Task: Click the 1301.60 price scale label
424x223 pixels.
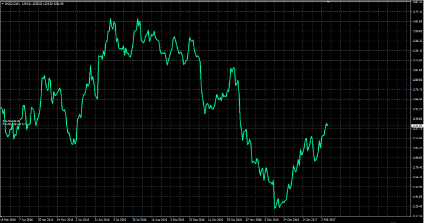Action: pyautogui.click(x=418, y=70)
